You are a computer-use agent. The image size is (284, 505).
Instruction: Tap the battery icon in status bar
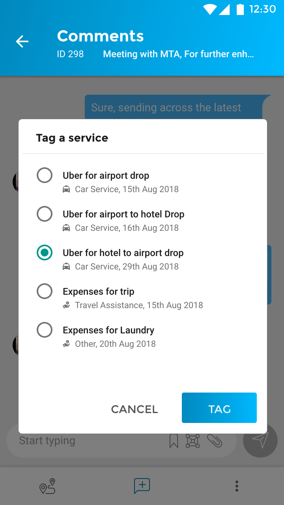click(x=240, y=9)
